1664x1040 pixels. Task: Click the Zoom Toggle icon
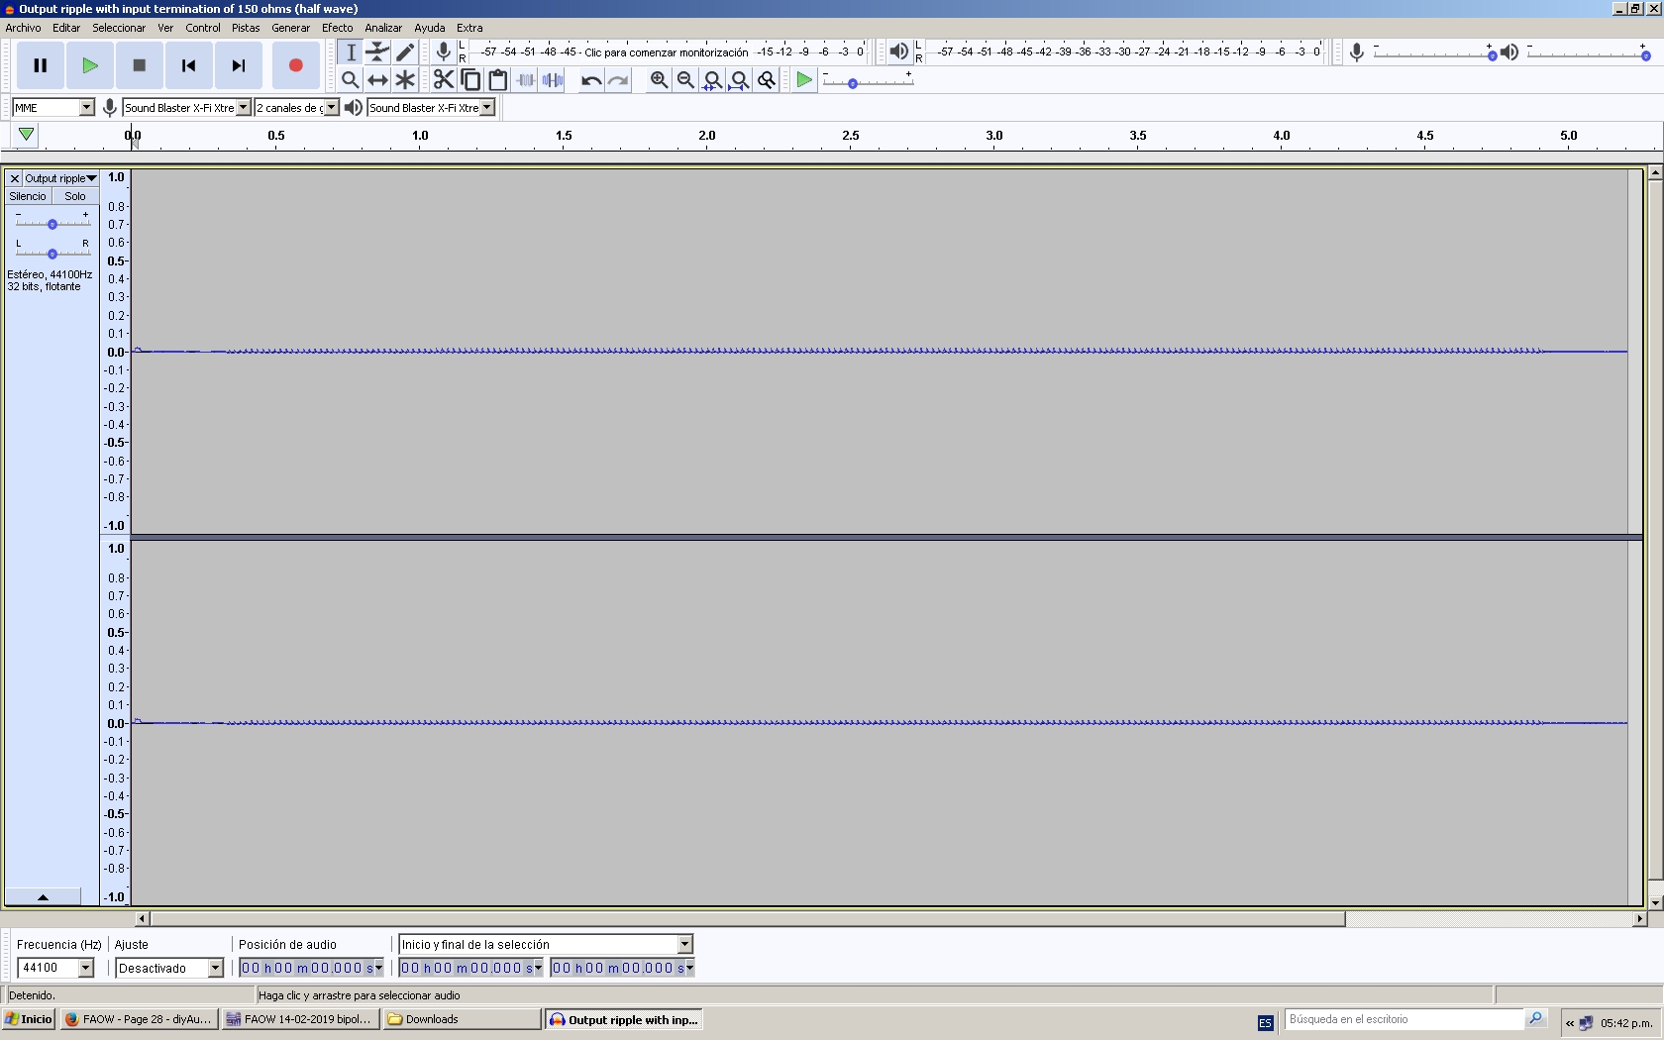pyautogui.click(x=766, y=79)
